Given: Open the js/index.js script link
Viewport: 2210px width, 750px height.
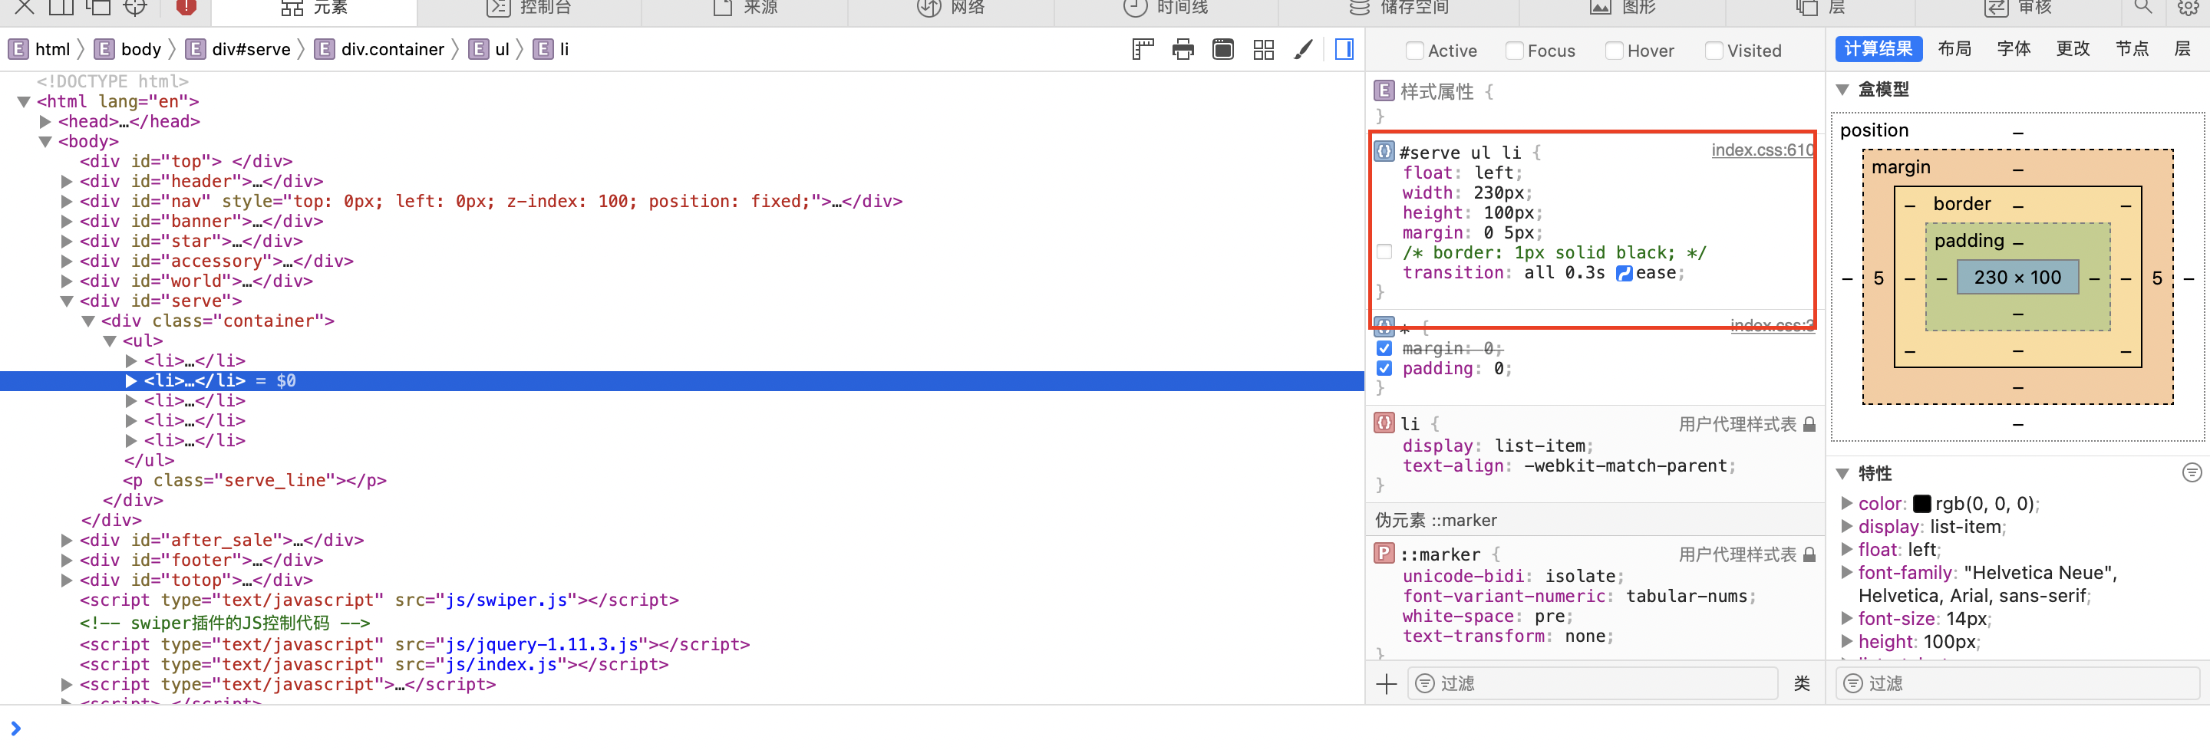Looking at the screenshot, I should pyautogui.click(x=501, y=664).
